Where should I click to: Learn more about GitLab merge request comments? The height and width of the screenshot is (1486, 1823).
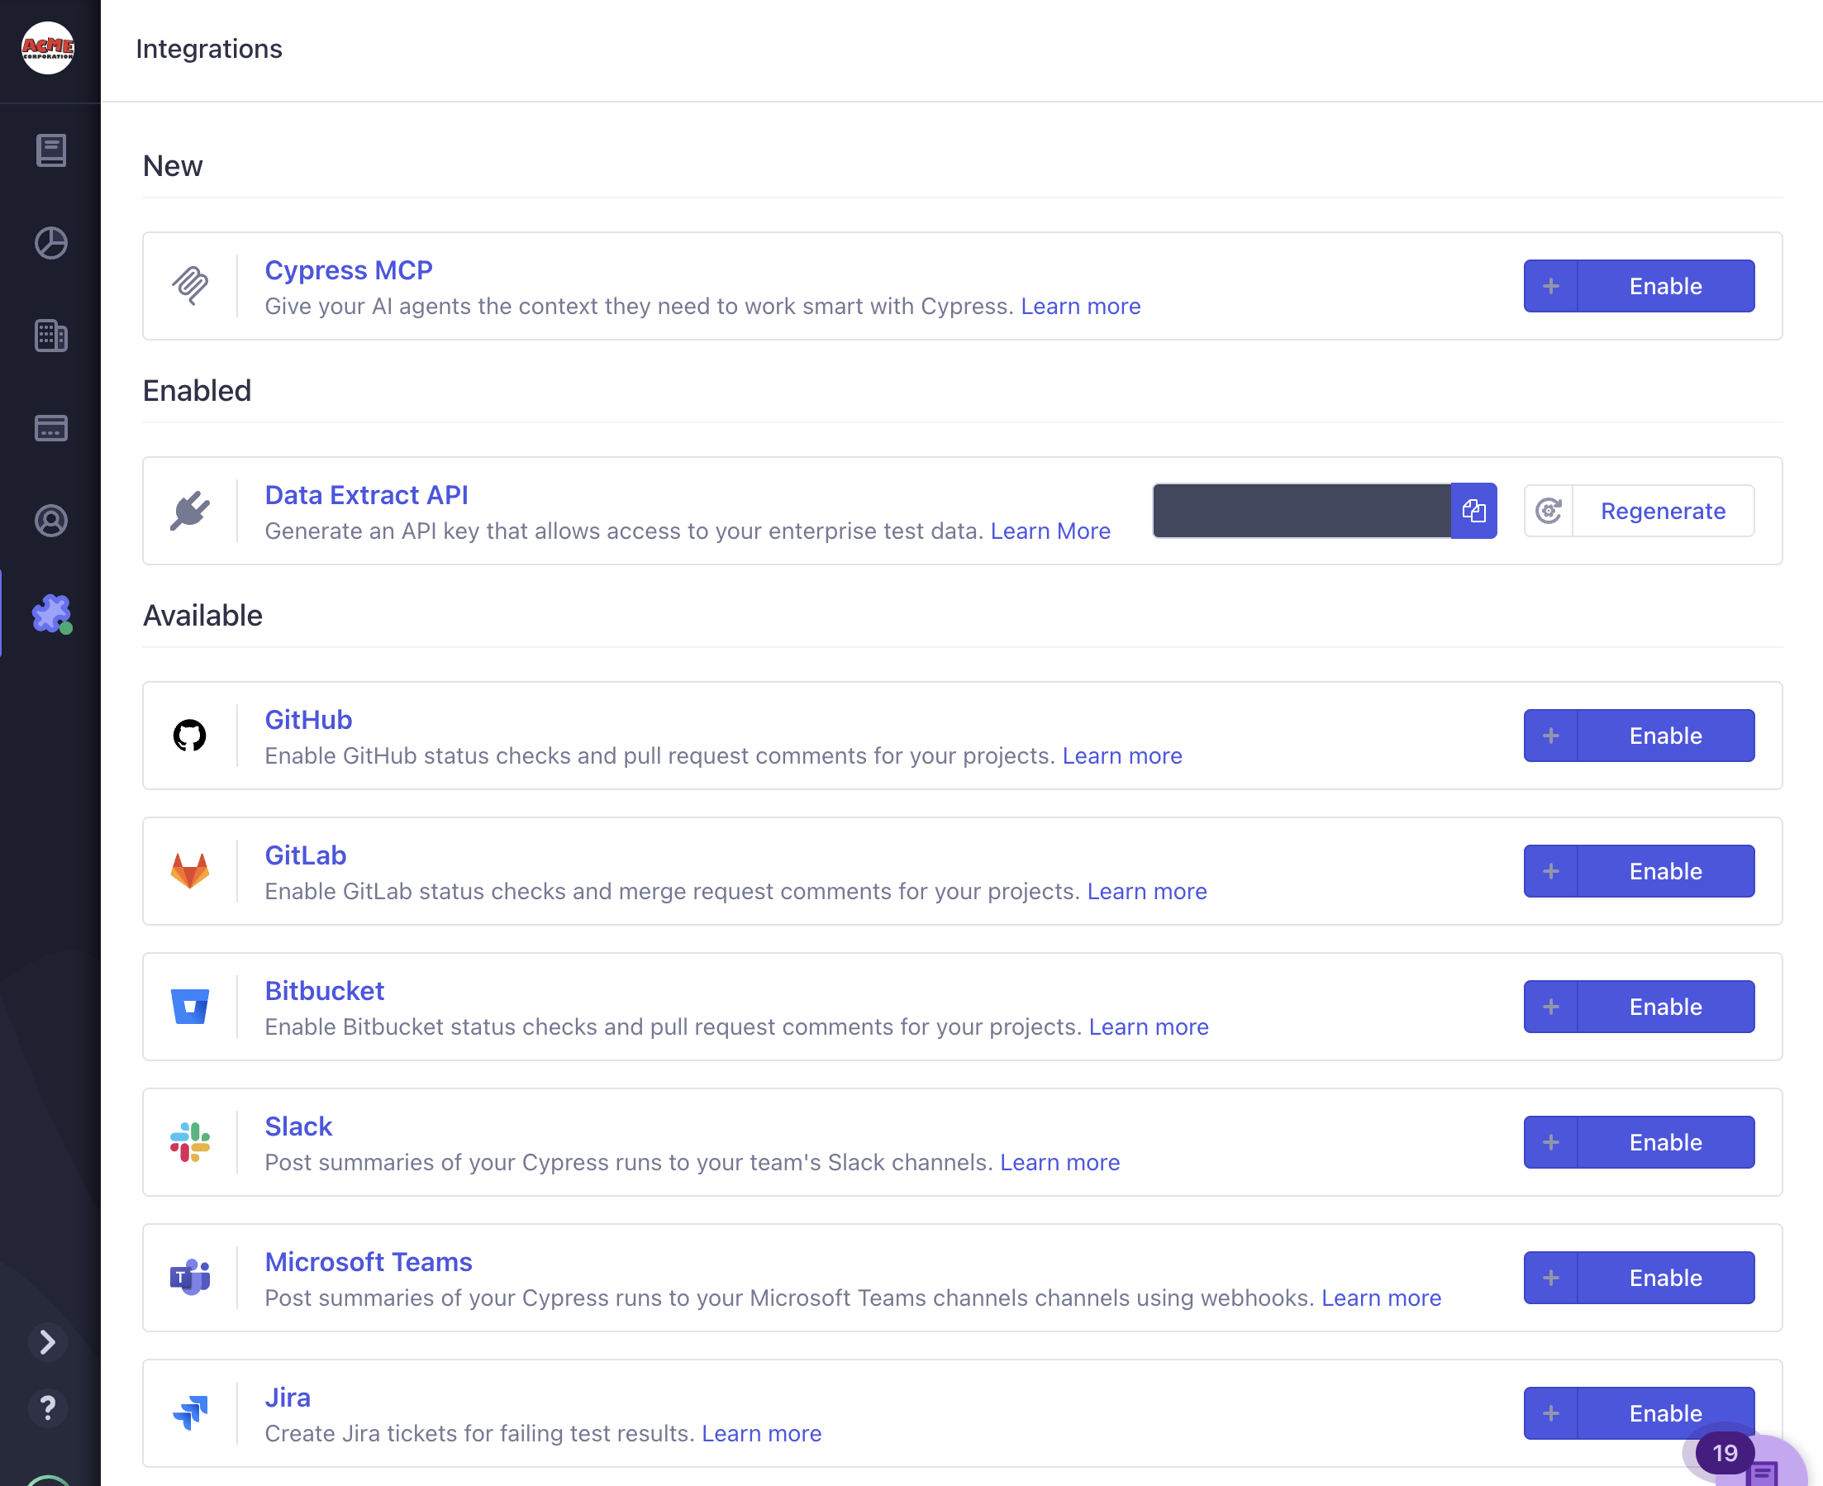[1147, 892]
